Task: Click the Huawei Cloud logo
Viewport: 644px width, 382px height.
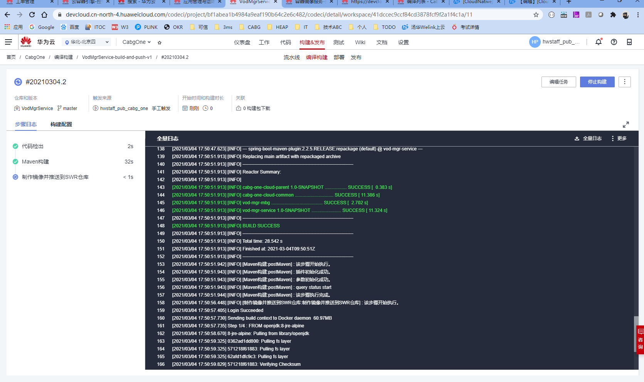Action: coord(26,42)
